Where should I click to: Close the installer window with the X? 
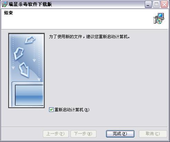pyautogui.click(x=164, y=5)
